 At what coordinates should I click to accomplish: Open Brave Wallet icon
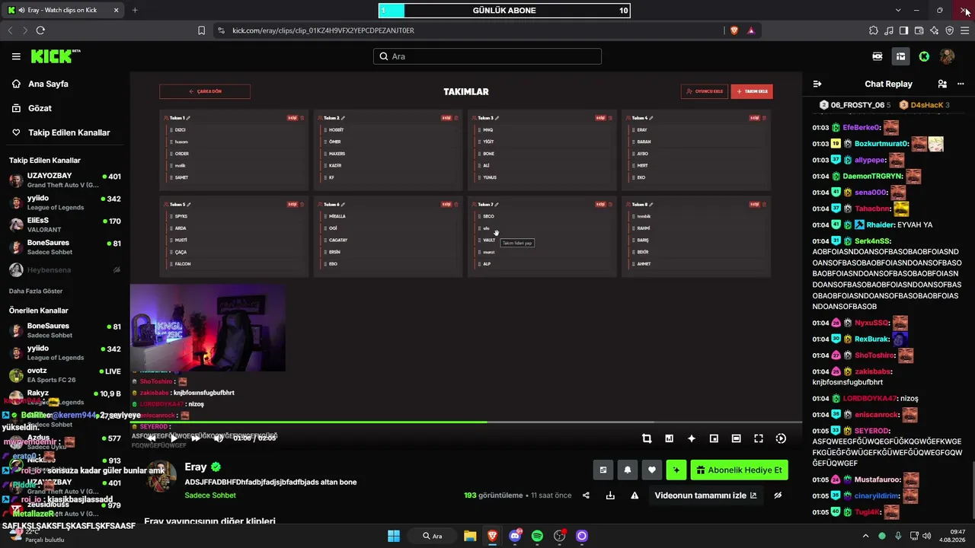(919, 30)
